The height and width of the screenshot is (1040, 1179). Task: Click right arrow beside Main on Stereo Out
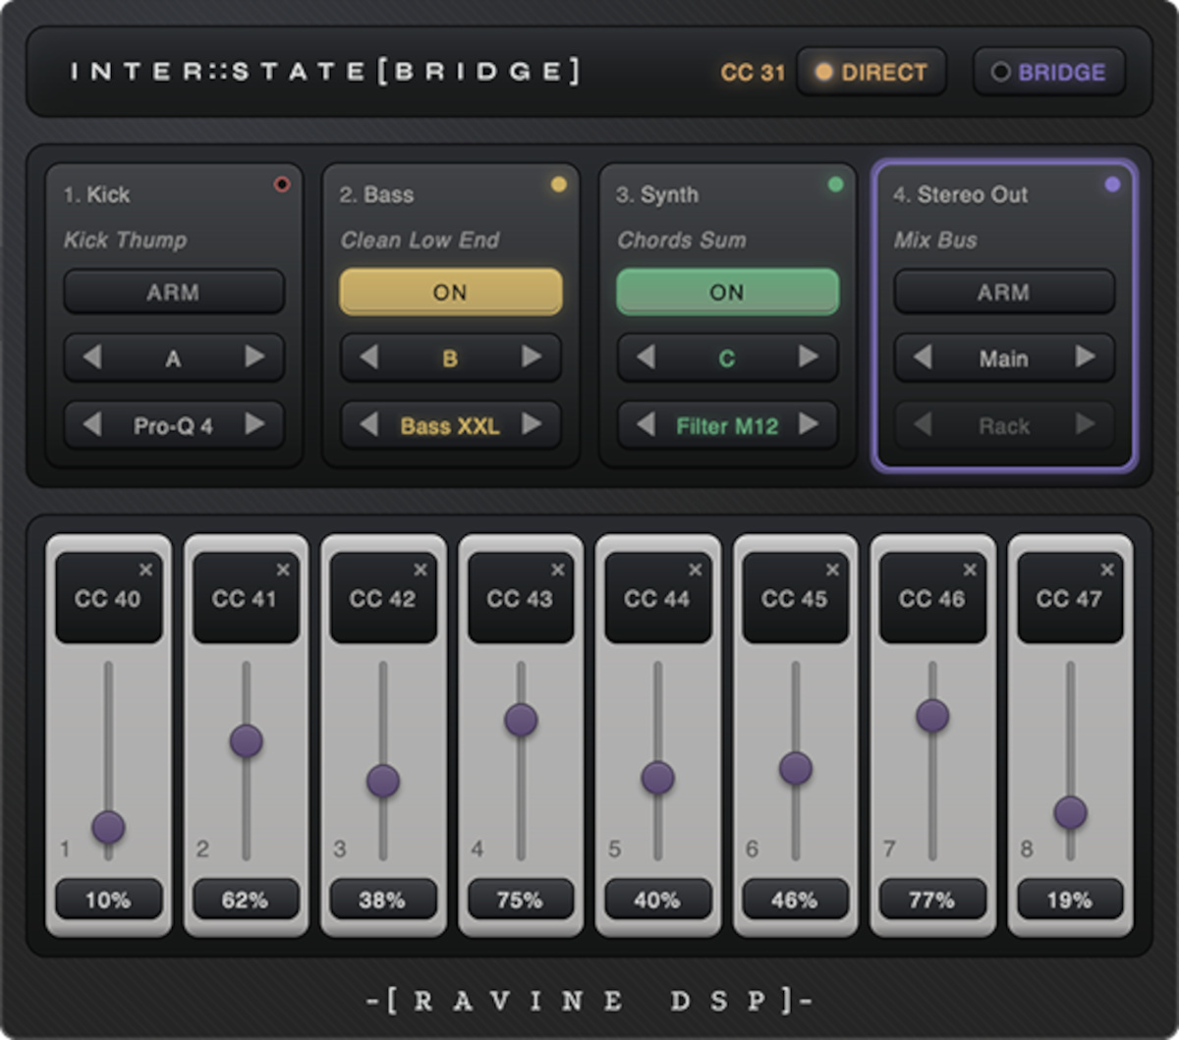[x=1086, y=357]
